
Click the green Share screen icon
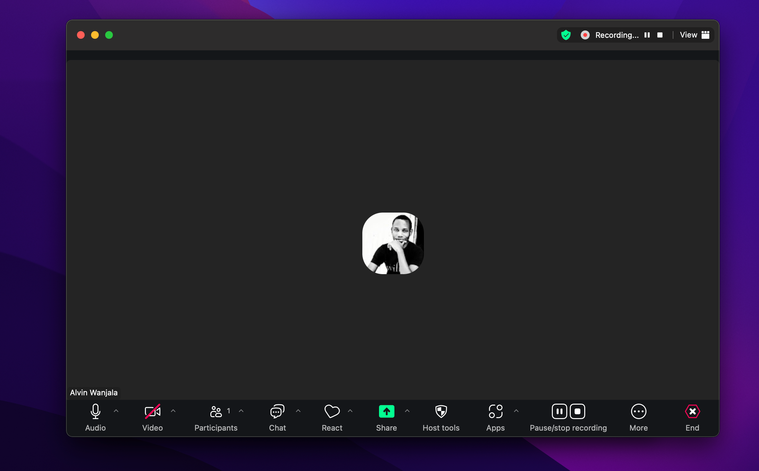point(386,411)
